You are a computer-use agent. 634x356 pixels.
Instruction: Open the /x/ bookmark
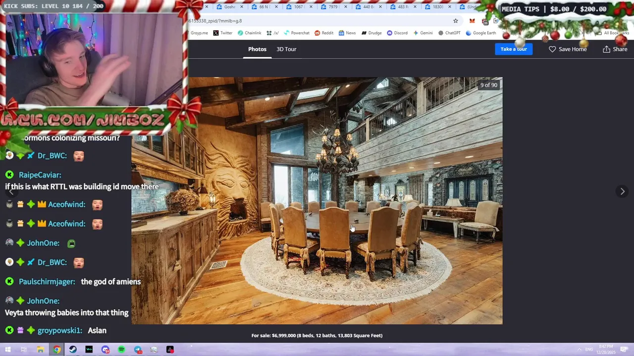(x=273, y=33)
